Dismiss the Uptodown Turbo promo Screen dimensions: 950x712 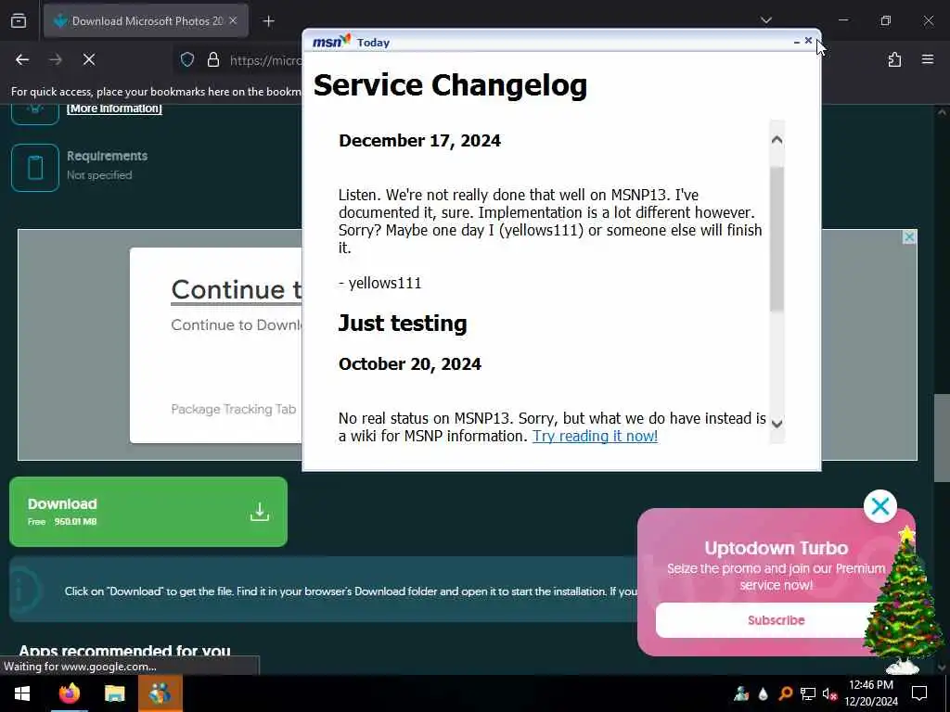(x=879, y=505)
